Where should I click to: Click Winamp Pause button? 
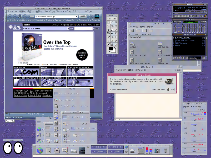click(181, 16)
